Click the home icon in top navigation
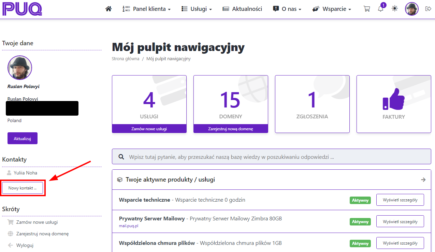This screenshot has width=435, height=252. pos(108,9)
